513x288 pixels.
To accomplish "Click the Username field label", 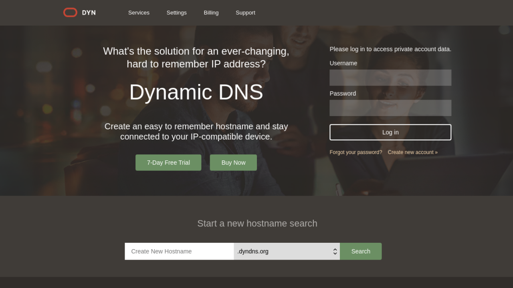I will pyautogui.click(x=343, y=63).
